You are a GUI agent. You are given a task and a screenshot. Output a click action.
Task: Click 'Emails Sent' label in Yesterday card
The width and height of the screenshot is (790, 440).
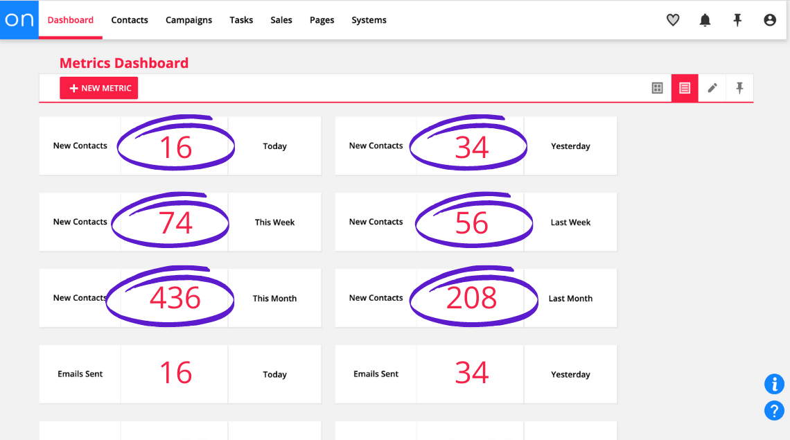pyautogui.click(x=376, y=374)
